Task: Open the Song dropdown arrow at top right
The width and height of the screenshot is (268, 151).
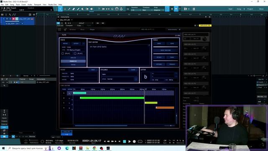Action: coord(244,9)
